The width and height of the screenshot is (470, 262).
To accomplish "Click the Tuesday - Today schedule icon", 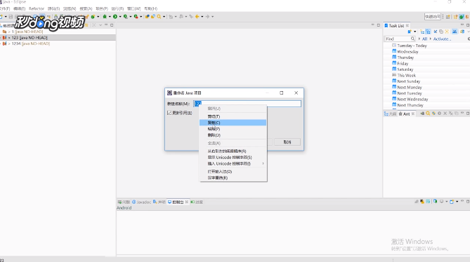I will pos(394,46).
